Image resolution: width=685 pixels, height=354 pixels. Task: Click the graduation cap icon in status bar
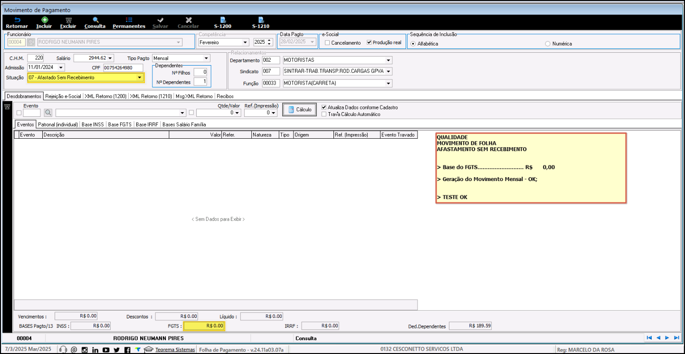click(149, 350)
